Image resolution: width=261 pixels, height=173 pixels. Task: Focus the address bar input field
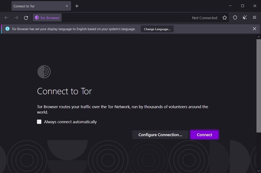pos(124,18)
